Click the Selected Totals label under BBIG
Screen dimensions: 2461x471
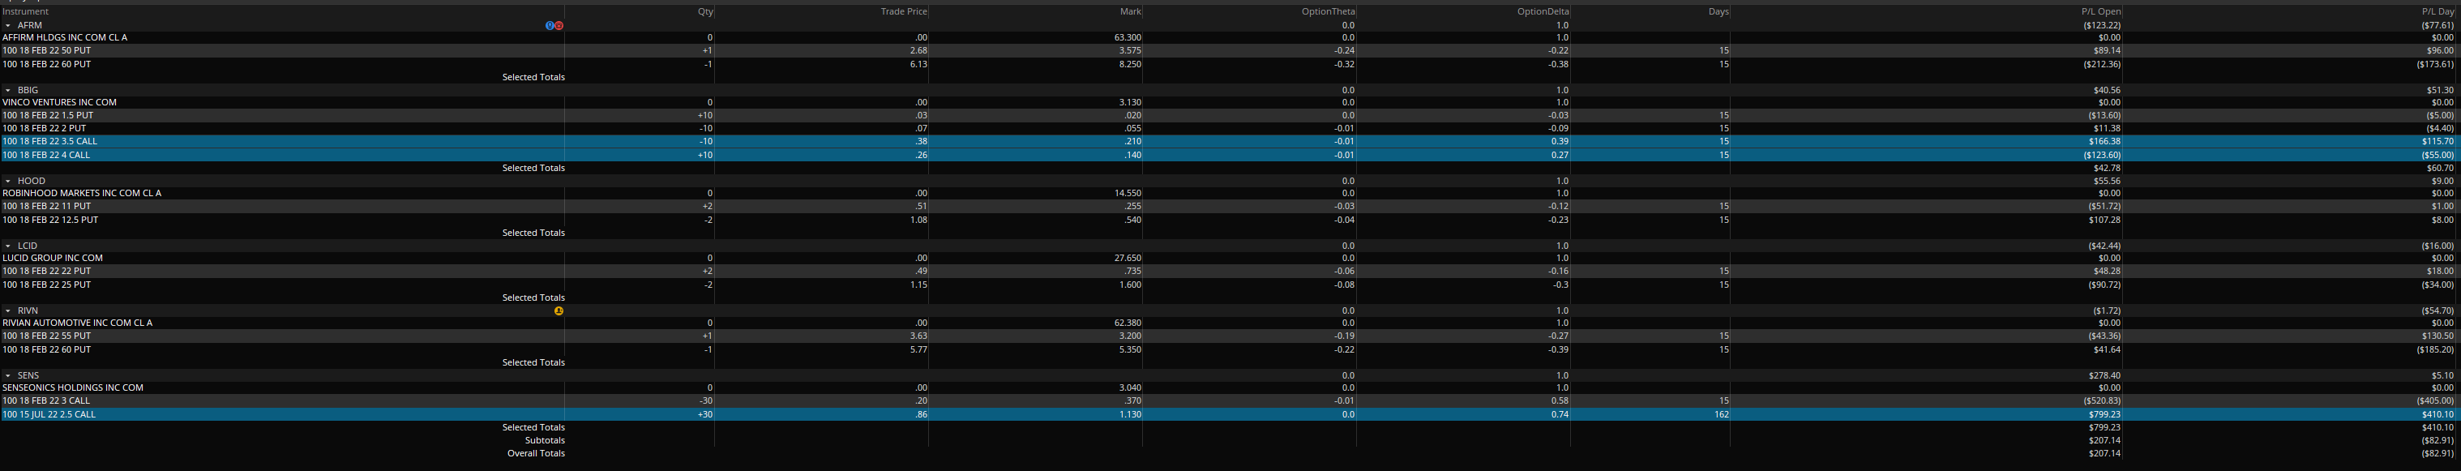pyautogui.click(x=533, y=168)
